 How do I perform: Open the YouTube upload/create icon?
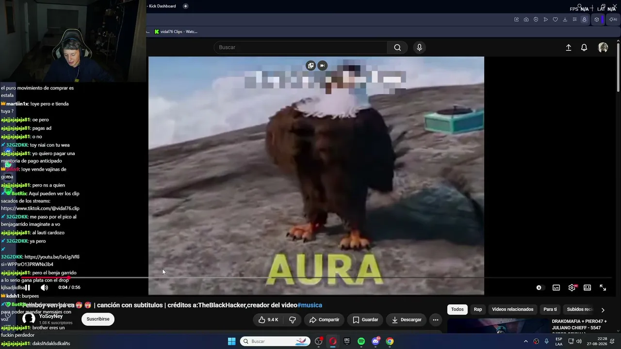pyautogui.click(x=569, y=48)
